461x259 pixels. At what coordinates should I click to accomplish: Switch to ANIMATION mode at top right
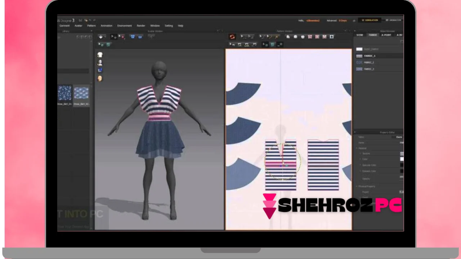click(x=393, y=20)
